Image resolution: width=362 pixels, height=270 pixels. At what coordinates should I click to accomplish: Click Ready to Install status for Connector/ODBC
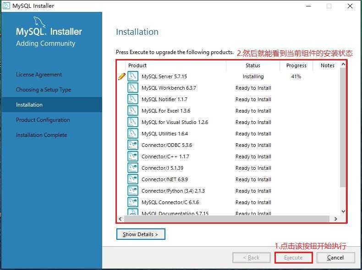[253, 145]
